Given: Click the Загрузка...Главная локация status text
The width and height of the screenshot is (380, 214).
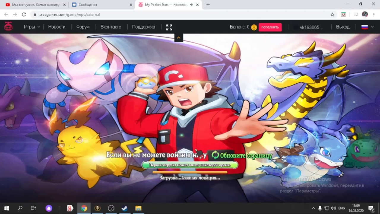Looking at the screenshot, I should coord(190,178).
